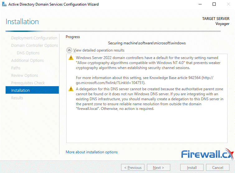Screen dimensions: 235x173
Task: Click the Previous button
Action: pos(133,167)
